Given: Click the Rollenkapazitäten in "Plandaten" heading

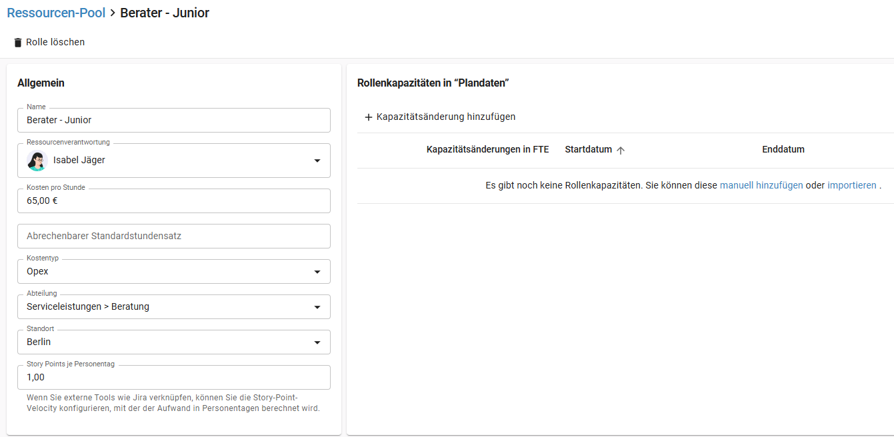Looking at the screenshot, I should [433, 83].
